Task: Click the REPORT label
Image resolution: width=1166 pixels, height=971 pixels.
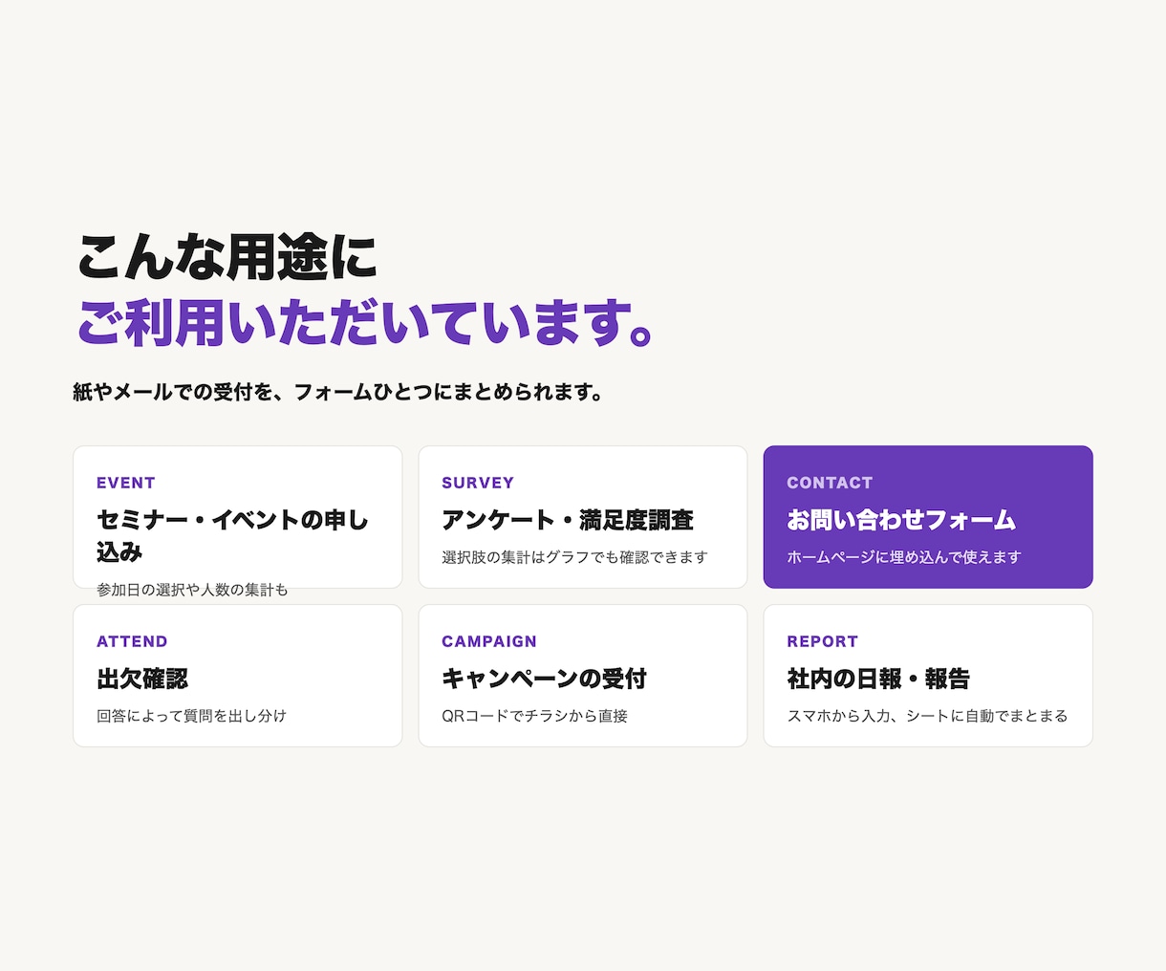Action: click(823, 641)
